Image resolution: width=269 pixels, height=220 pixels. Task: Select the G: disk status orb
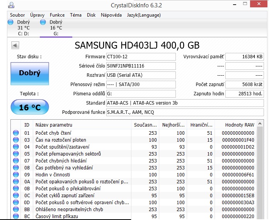pos(43,22)
